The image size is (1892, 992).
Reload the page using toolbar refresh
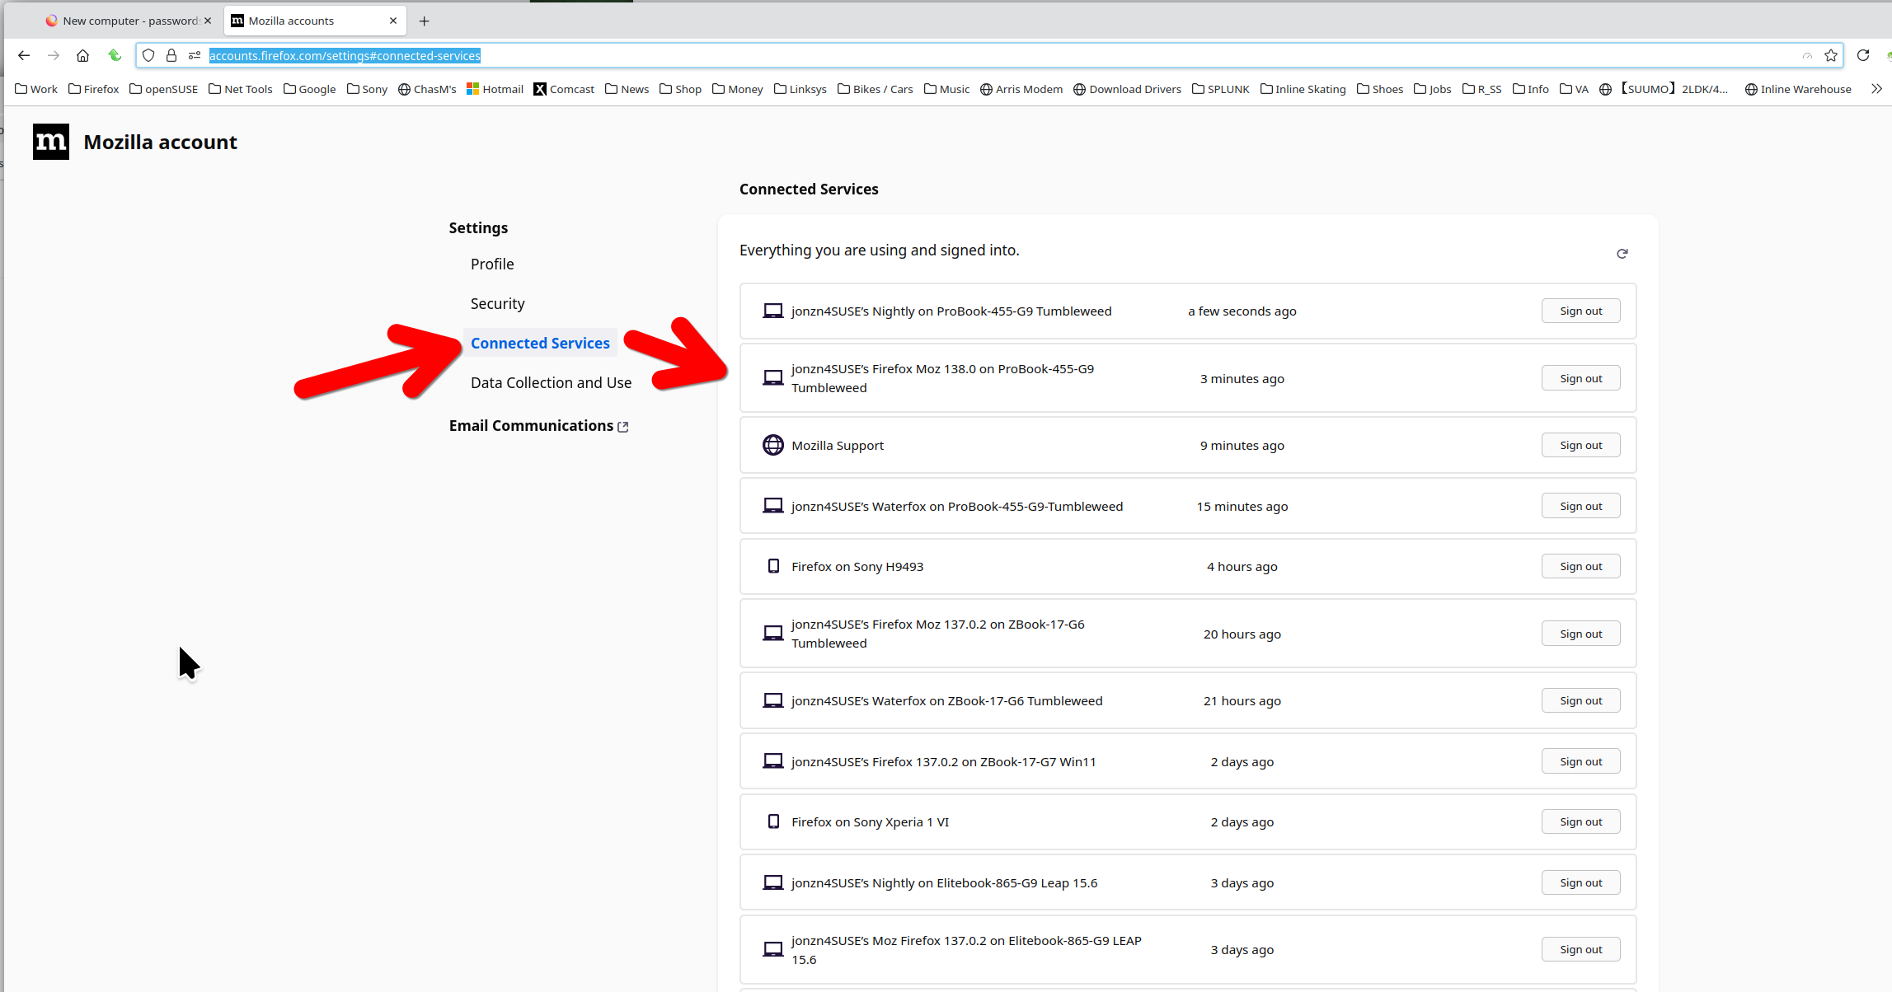pos(1863,55)
